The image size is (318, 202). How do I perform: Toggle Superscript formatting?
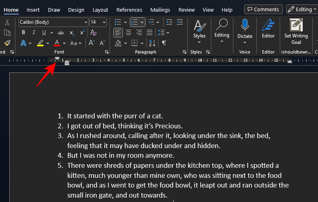82,32
